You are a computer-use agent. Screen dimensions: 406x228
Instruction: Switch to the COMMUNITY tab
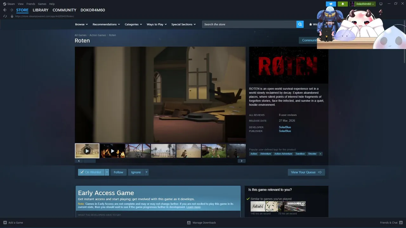point(64,10)
